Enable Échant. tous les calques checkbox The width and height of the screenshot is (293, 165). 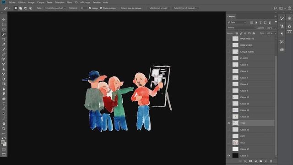point(119,8)
